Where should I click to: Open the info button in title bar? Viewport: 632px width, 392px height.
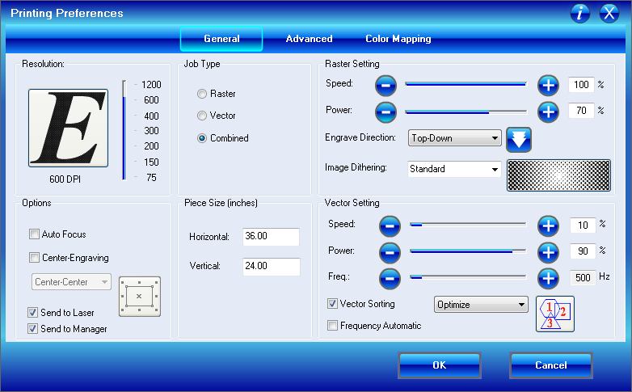(x=580, y=13)
